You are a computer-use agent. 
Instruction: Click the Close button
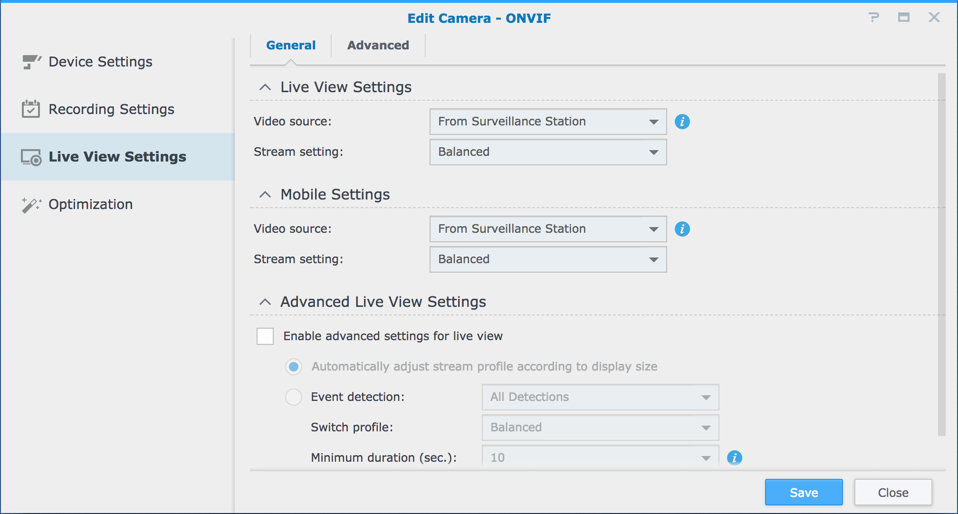coord(892,492)
